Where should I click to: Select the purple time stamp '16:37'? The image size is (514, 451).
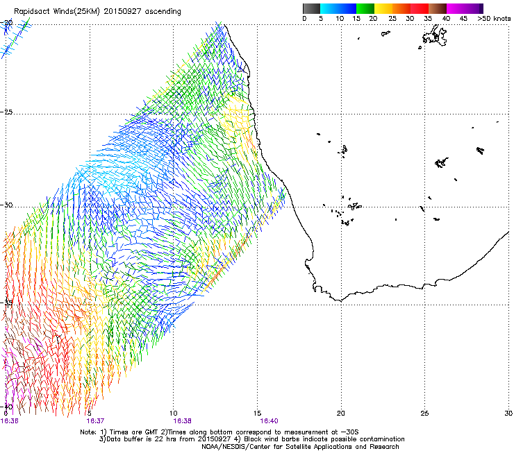pos(95,420)
